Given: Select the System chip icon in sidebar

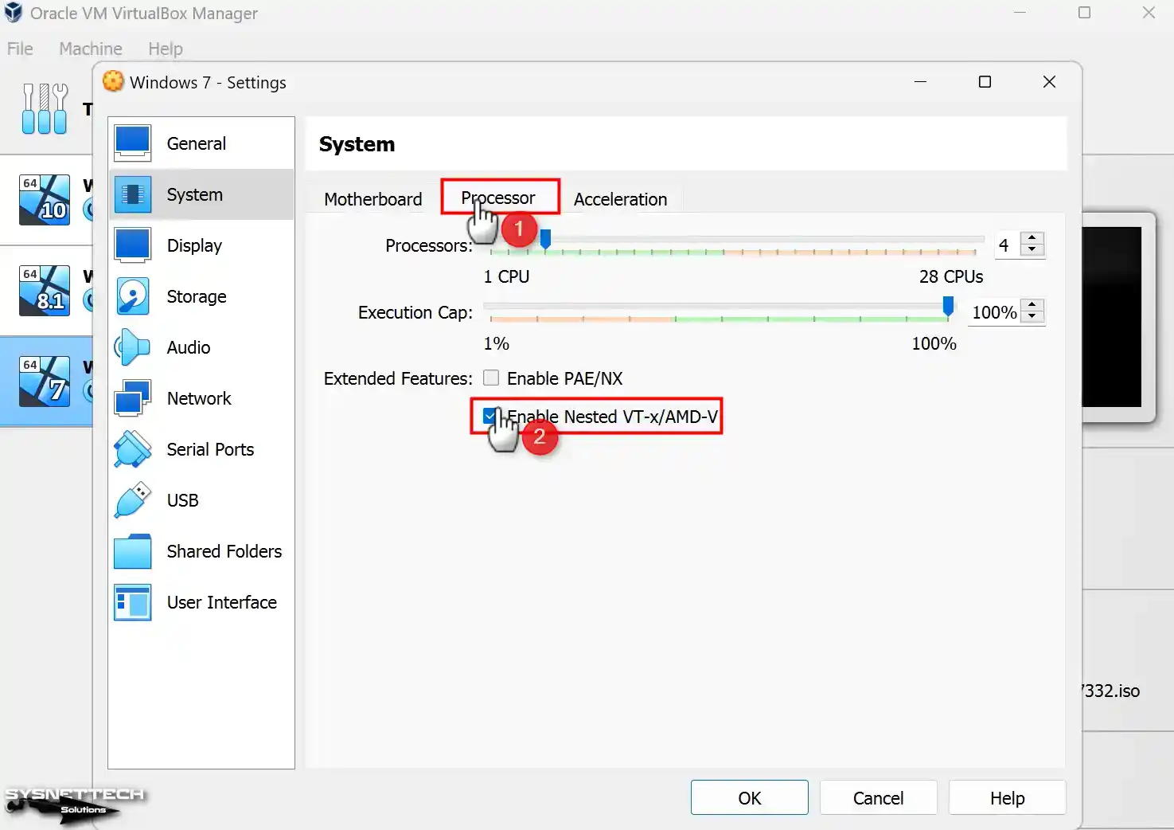Looking at the screenshot, I should (133, 194).
